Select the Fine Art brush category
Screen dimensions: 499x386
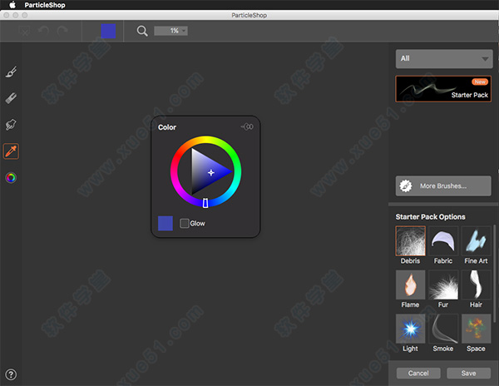click(x=476, y=245)
